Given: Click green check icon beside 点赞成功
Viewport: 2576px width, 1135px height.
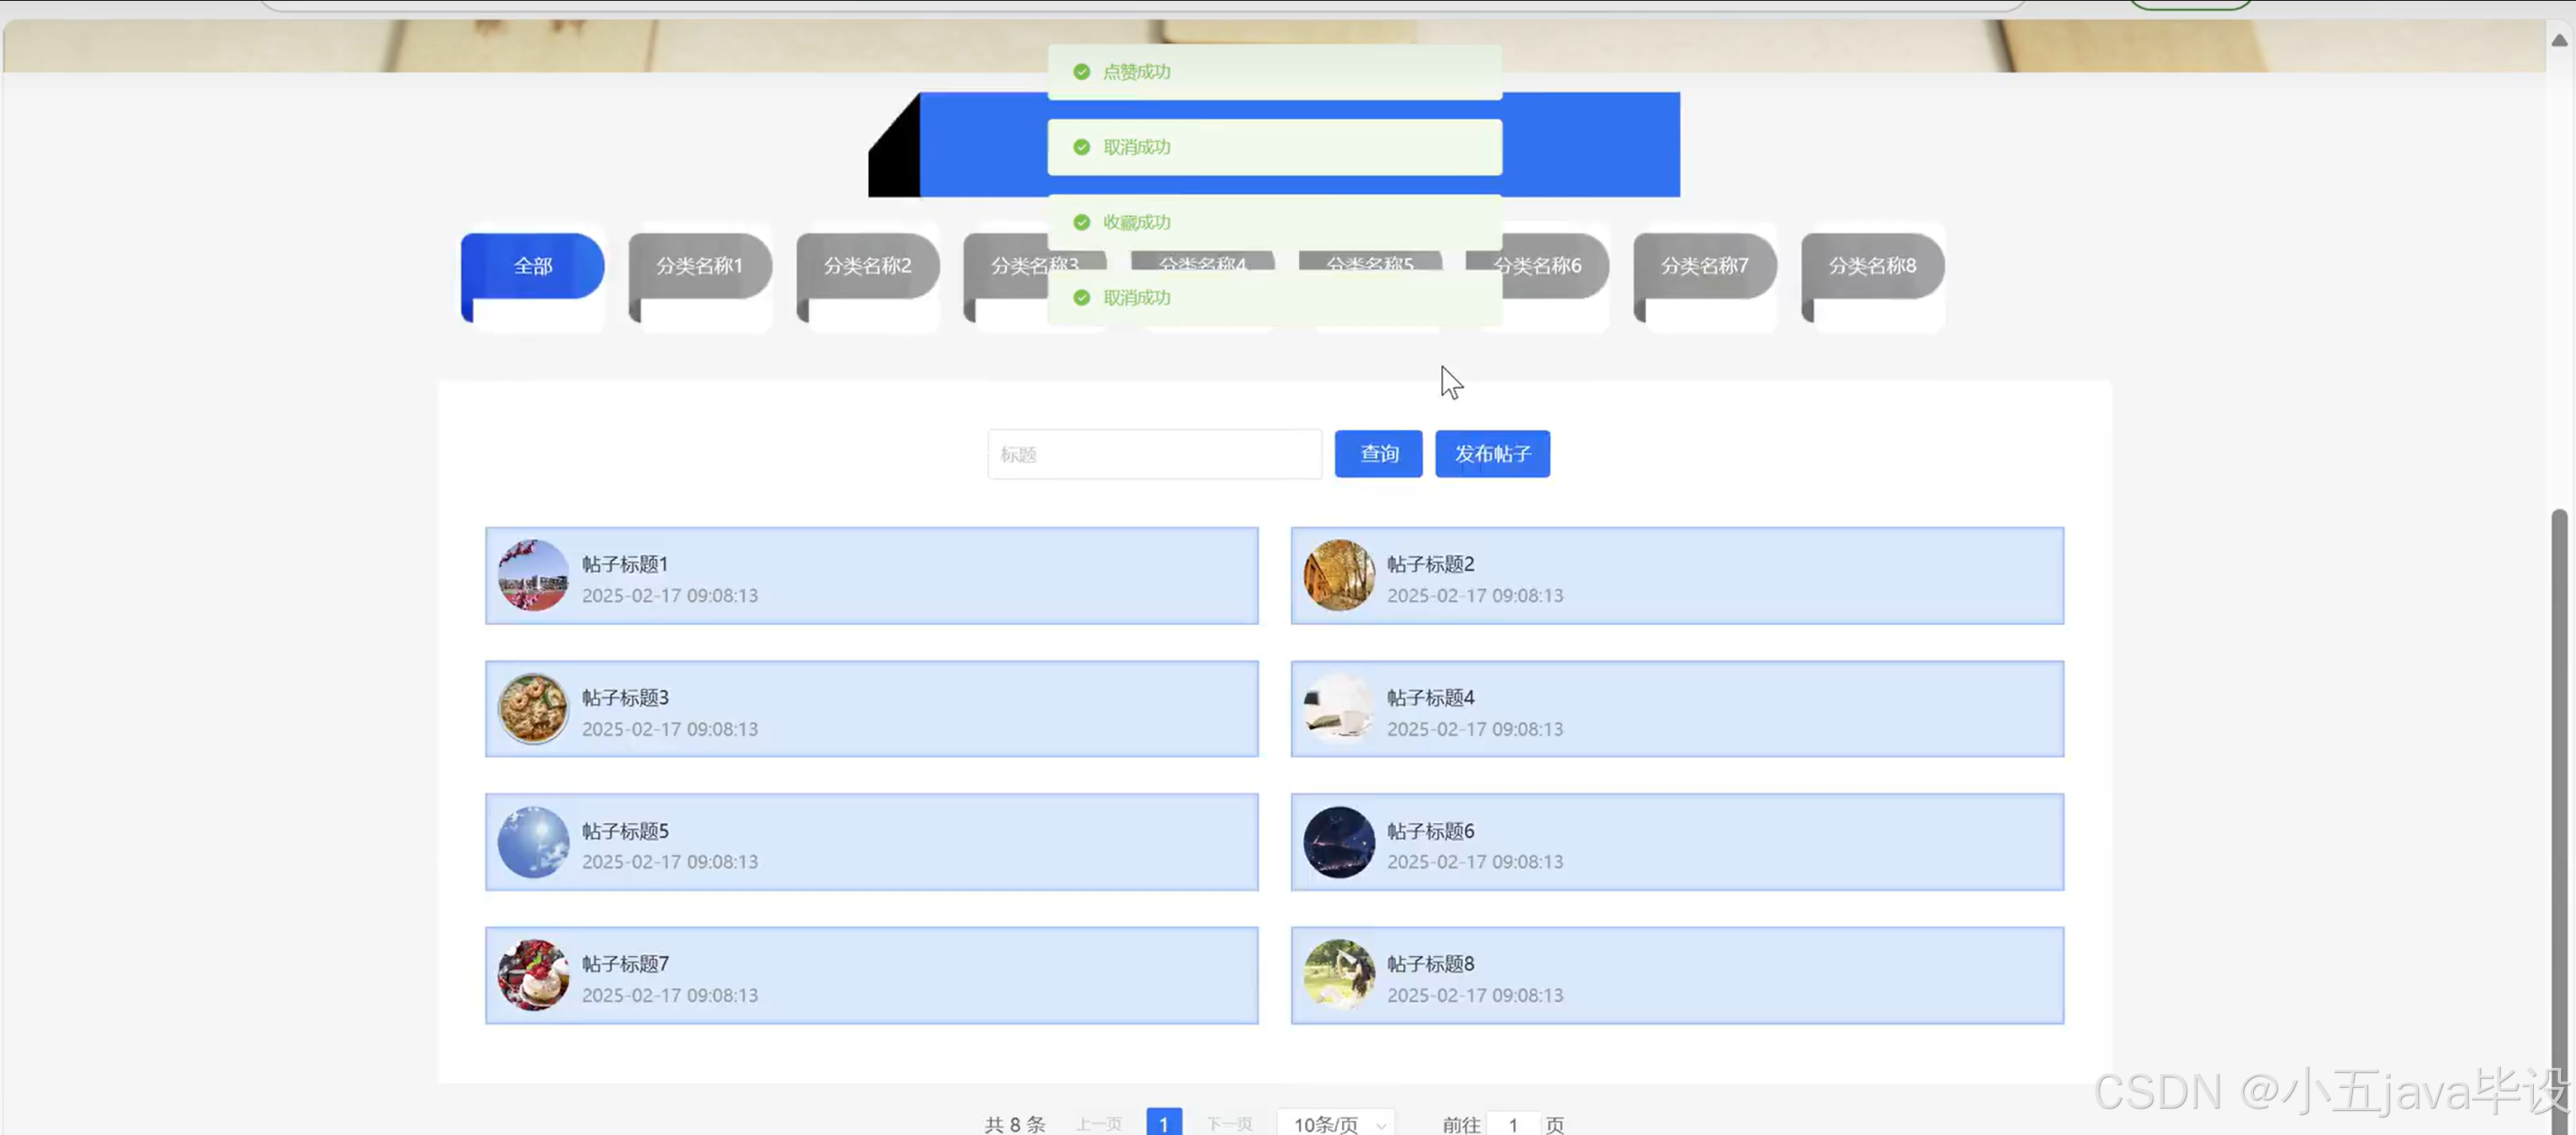Looking at the screenshot, I should point(1081,72).
